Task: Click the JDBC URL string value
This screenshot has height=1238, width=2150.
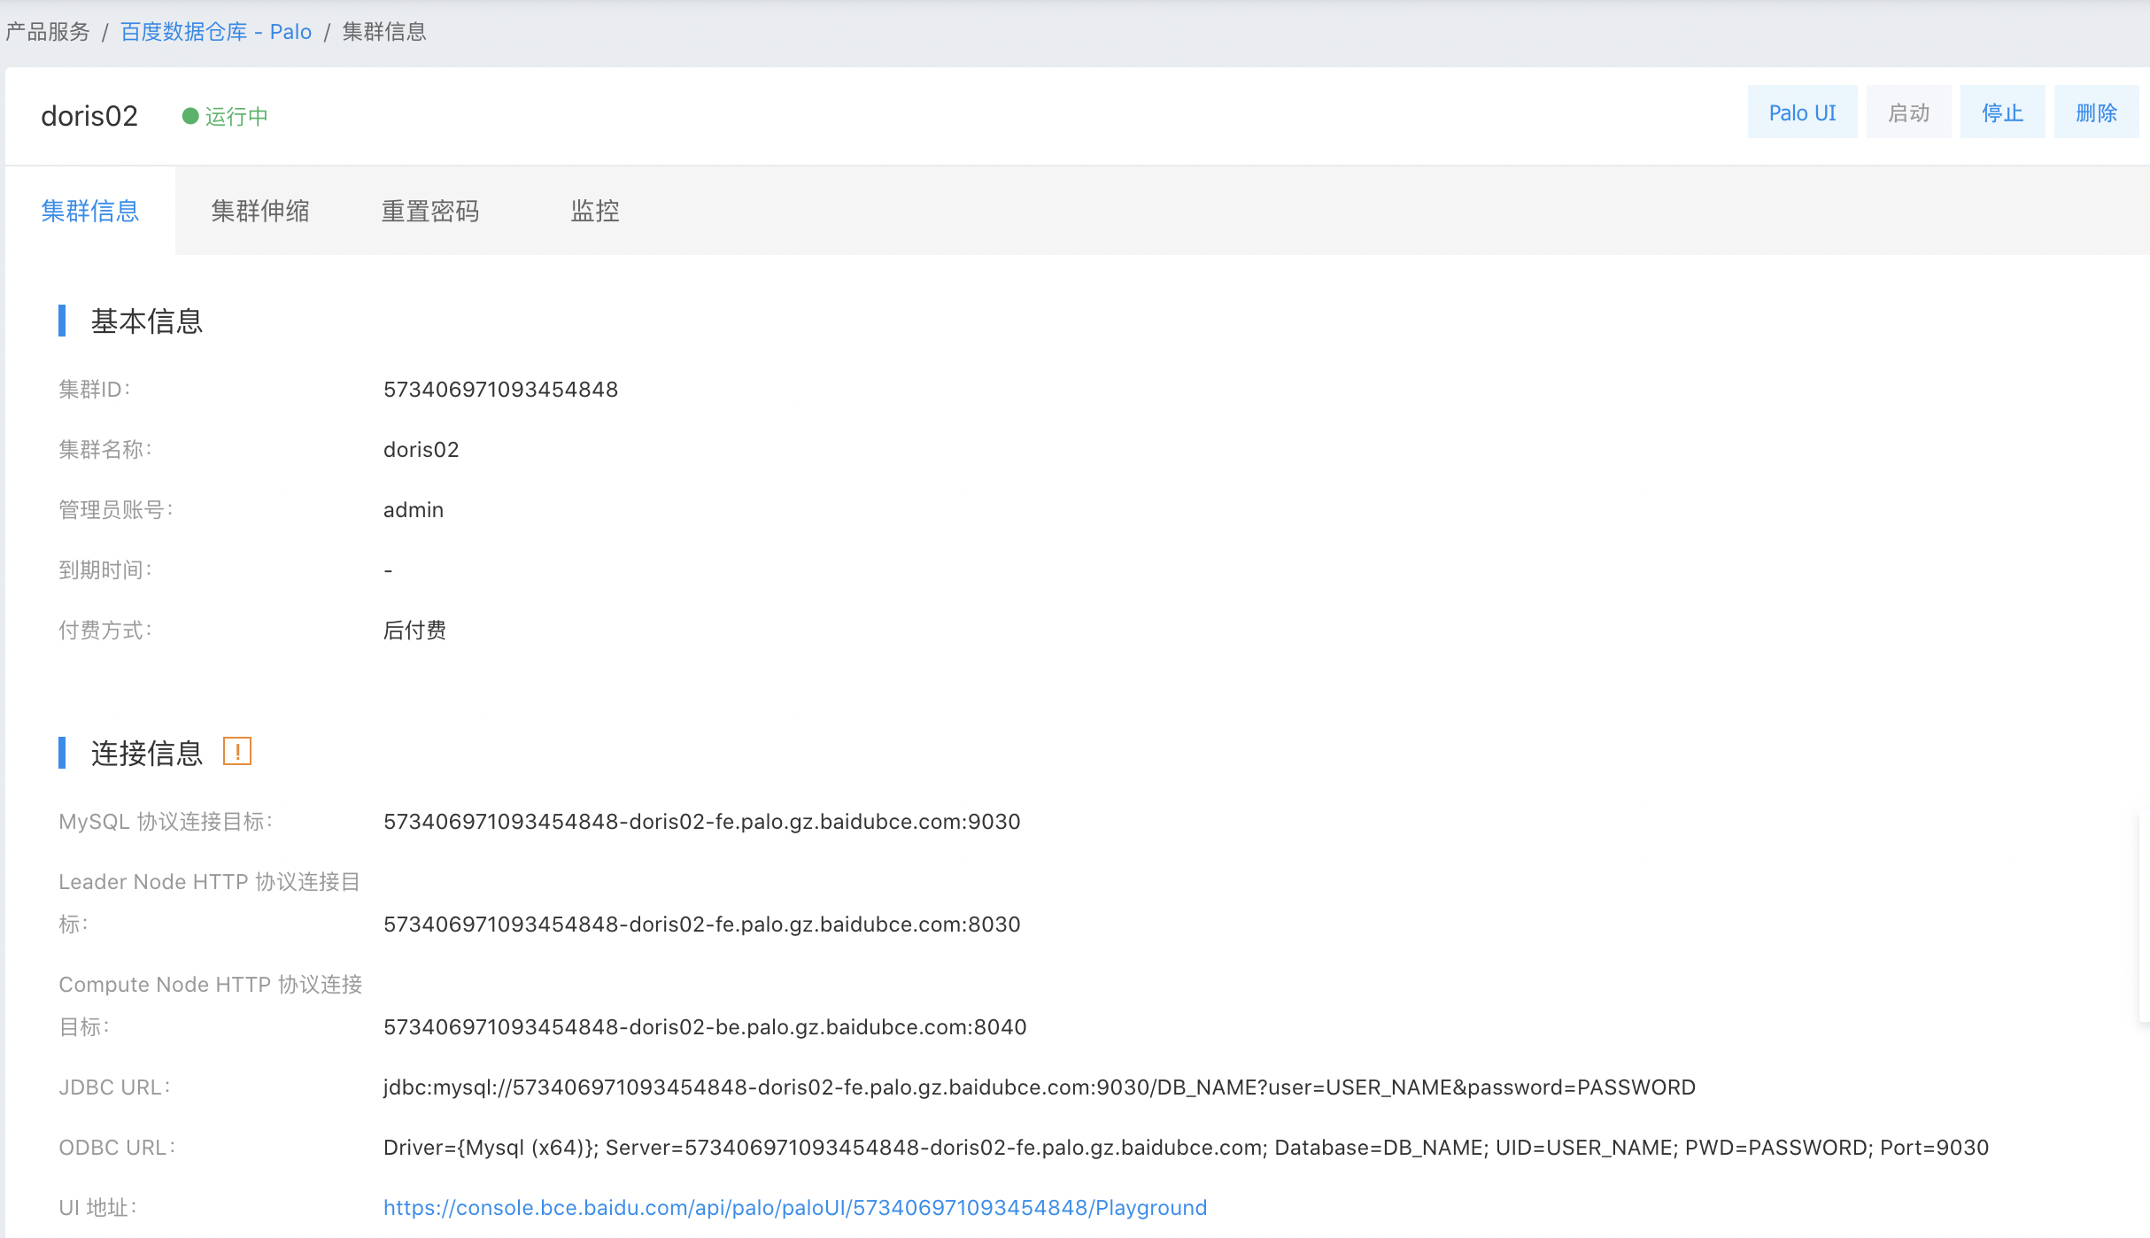Action: point(1040,1087)
